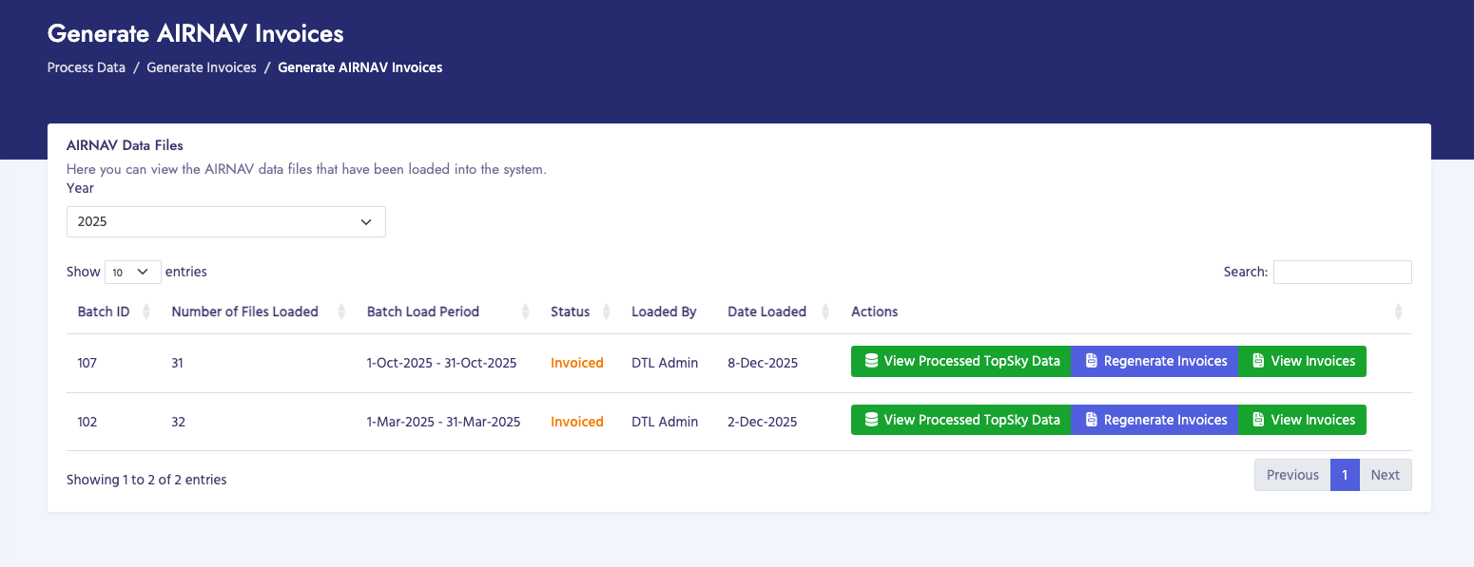View invoices for batch 107
The height and width of the screenshot is (567, 1474).
(1302, 361)
